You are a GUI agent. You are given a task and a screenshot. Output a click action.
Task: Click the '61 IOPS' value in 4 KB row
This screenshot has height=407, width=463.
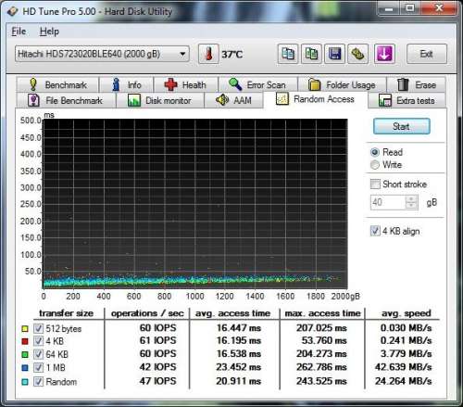pos(157,340)
